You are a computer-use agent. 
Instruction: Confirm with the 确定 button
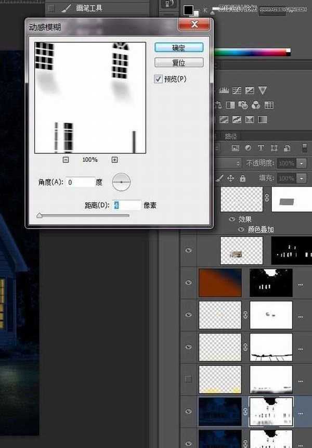click(178, 47)
